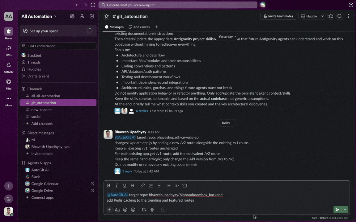The width and height of the screenshot is (356, 222).
Task: Insert a blockquote
Action: pos(168,186)
